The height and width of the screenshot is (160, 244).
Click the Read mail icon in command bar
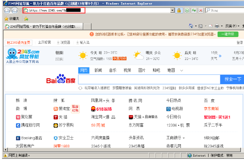pyautogui.click(x=210, y=26)
